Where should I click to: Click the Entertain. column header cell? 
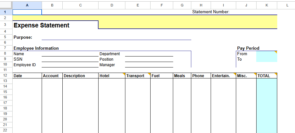coord(223,76)
